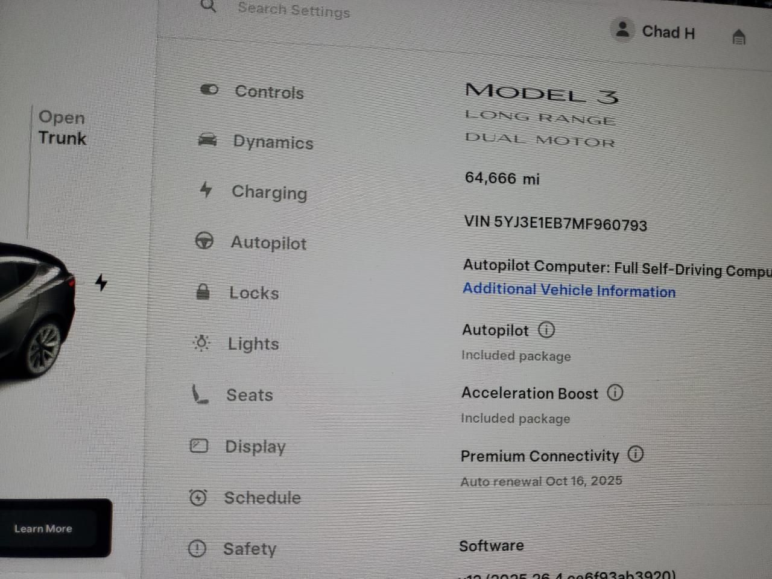This screenshot has width=772, height=579.
Task: Show Autopilot package info icon
Action: pos(546,330)
